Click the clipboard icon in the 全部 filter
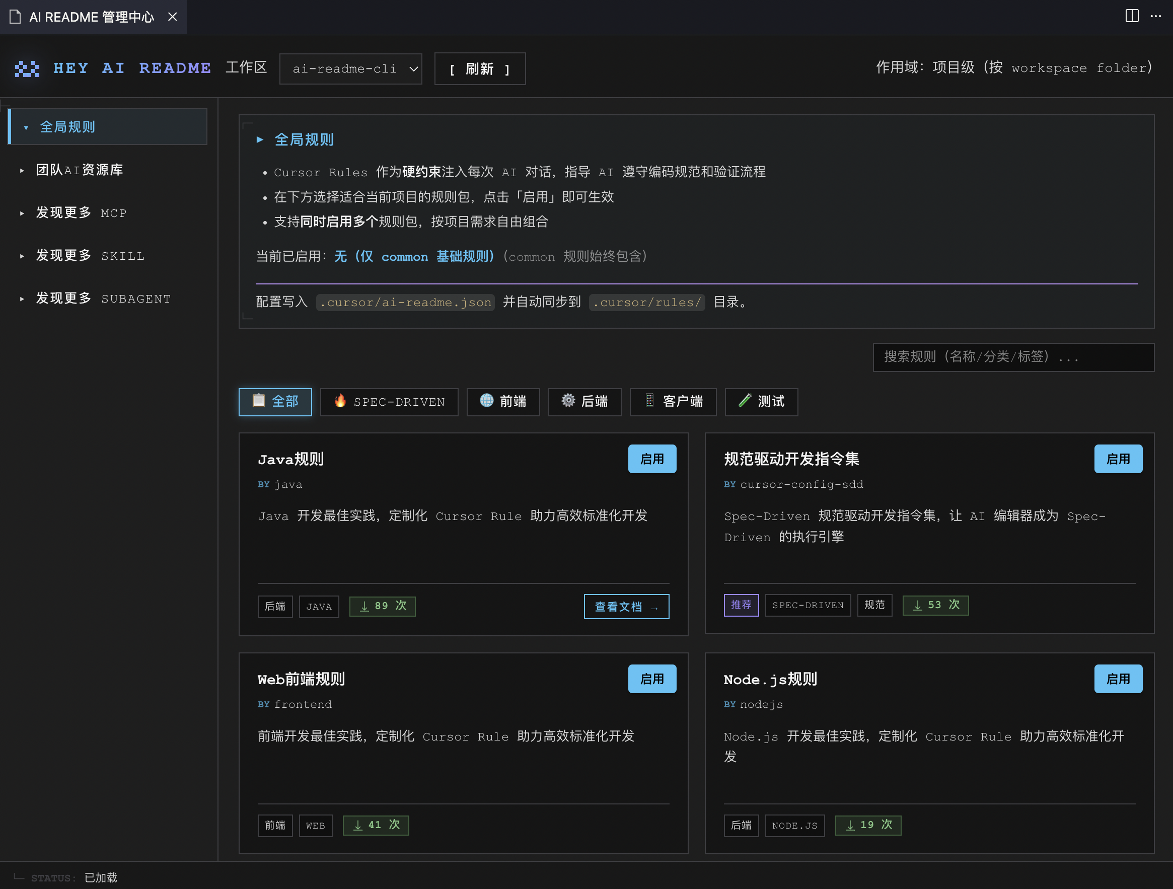Screen dimensions: 1173x889 (x=258, y=400)
